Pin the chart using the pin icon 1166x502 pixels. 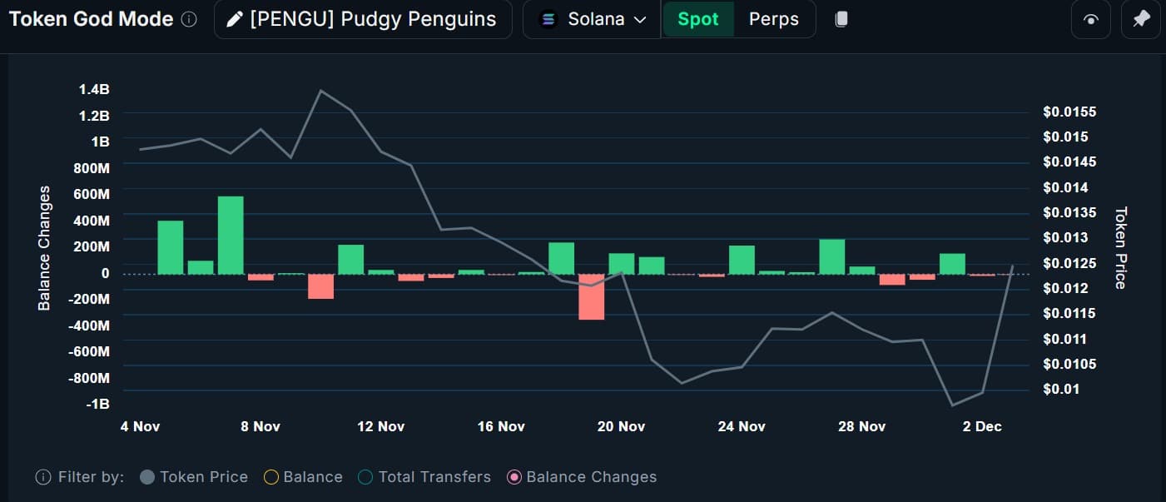pyautogui.click(x=1141, y=18)
